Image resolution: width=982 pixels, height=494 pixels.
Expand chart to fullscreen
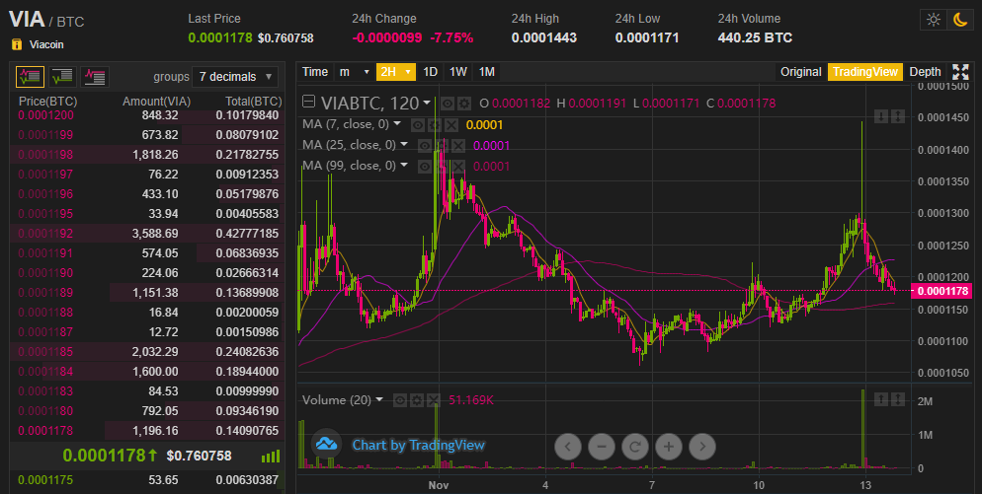tap(960, 72)
